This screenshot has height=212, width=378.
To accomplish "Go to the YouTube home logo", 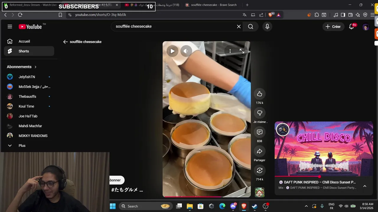I will coord(30,26).
